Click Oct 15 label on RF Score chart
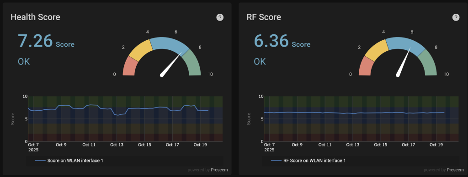The height and width of the screenshot is (177, 468). (381, 145)
